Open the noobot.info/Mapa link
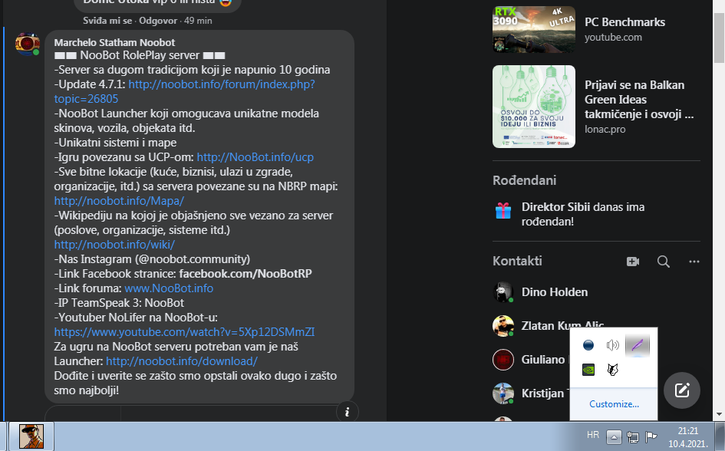The image size is (725, 451). click(119, 201)
